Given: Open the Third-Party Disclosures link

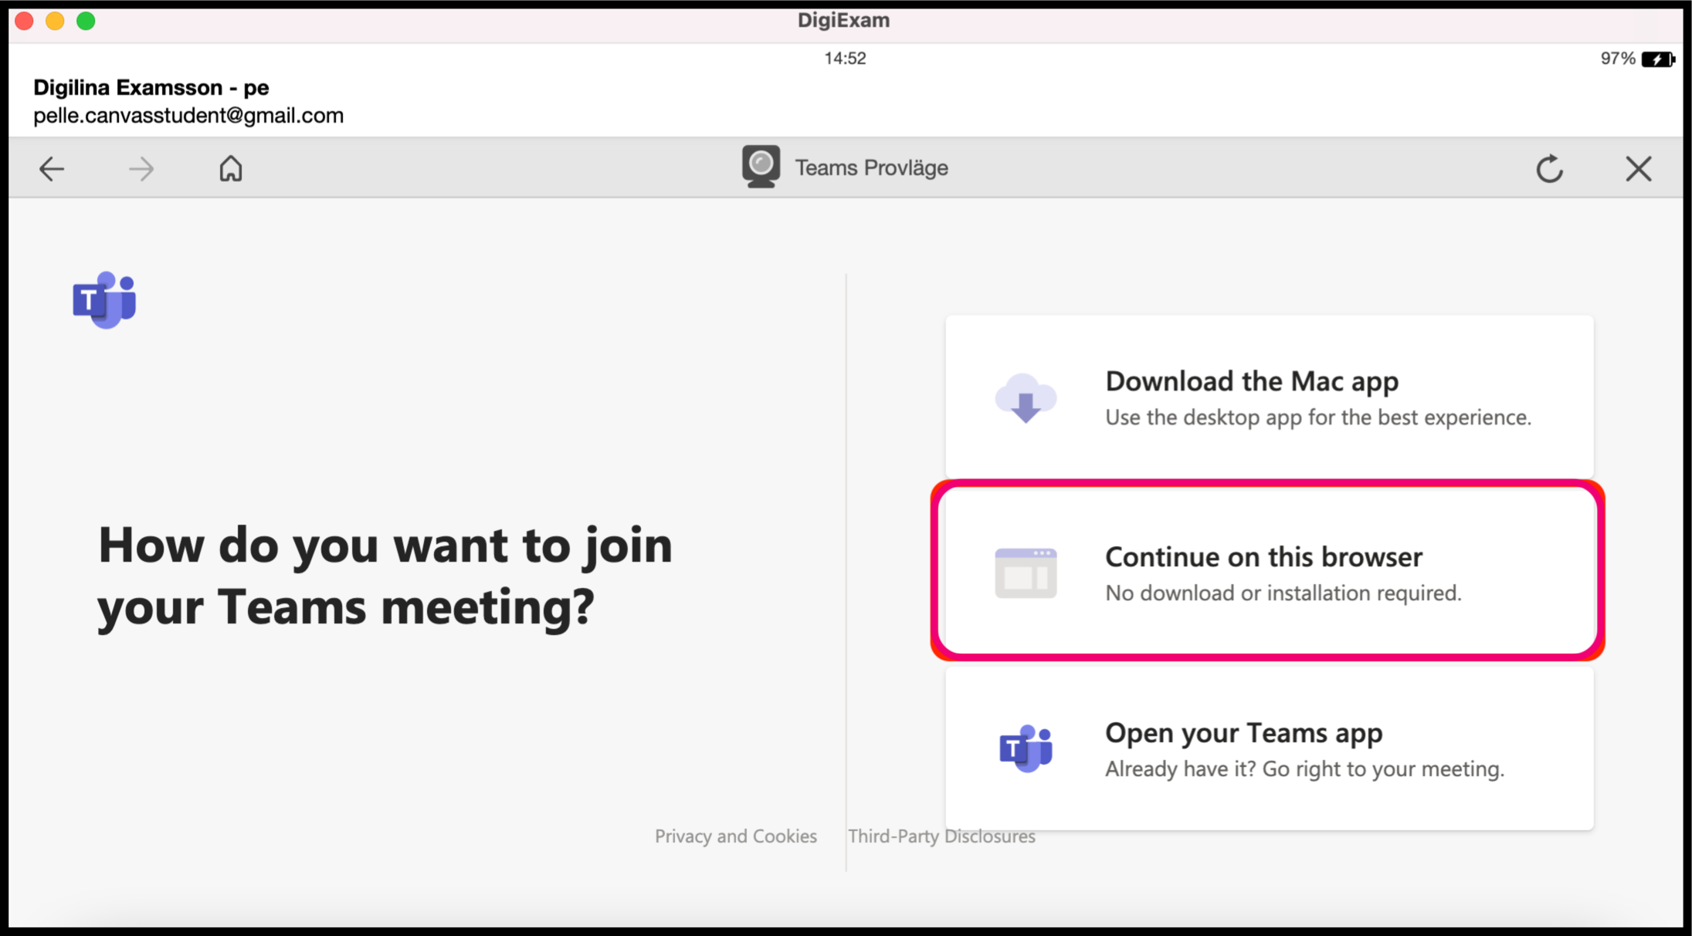Looking at the screenshot, I should pyautogui.click(x=941, y=836).
